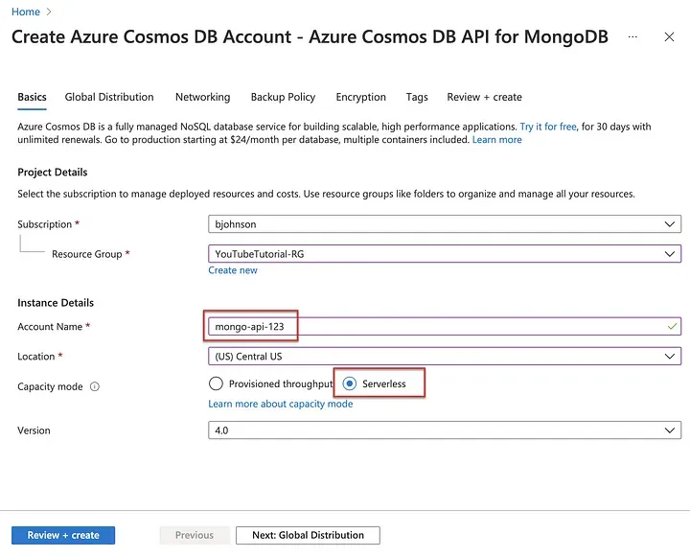
Task: Focus the Account Name input field
Action: click(445, 326)
